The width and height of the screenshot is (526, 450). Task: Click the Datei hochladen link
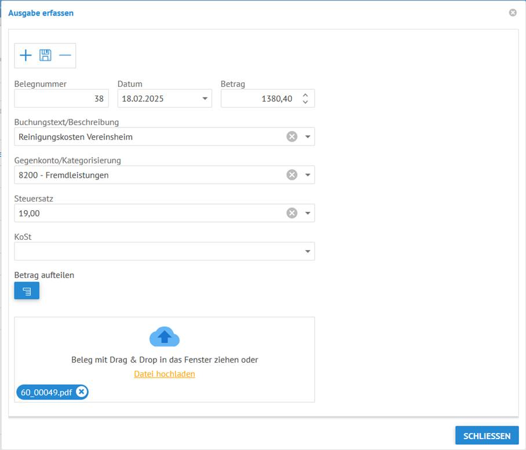tap(165, 374)
